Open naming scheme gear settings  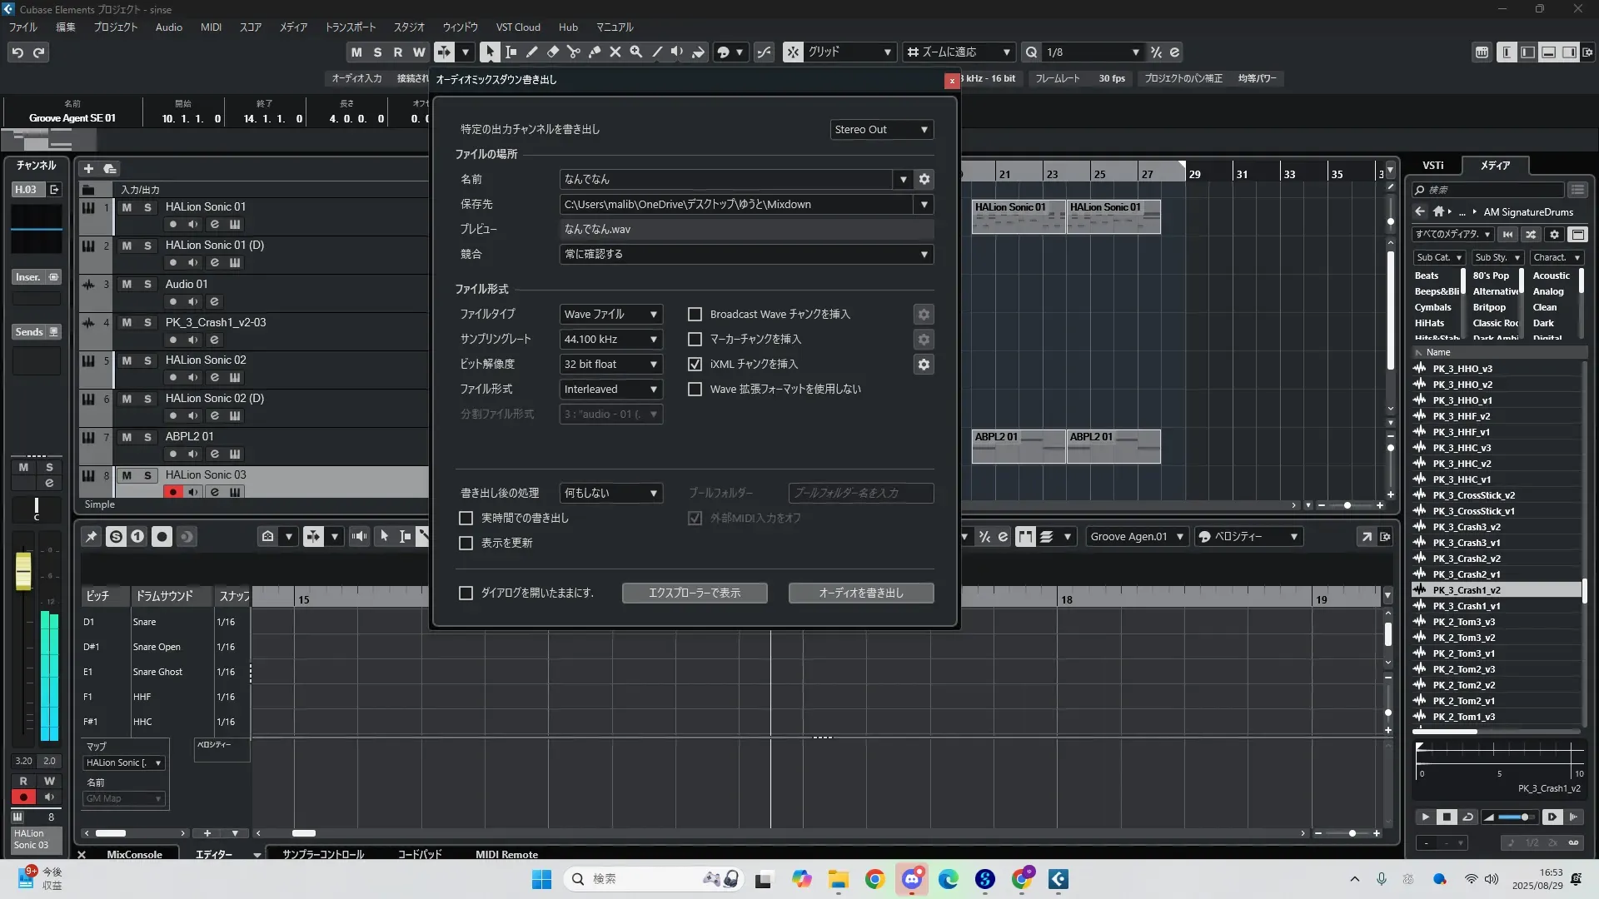(x=924, y=179)
